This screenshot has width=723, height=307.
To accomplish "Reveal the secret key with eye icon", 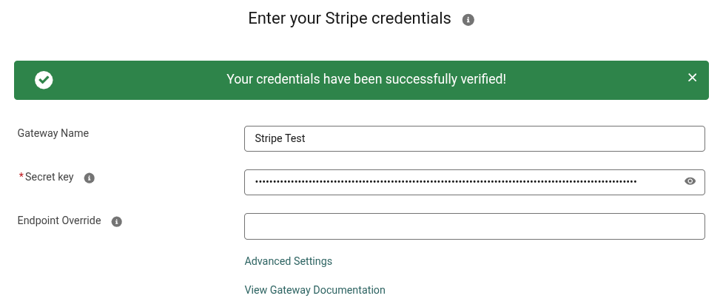I will click(690, 181).
